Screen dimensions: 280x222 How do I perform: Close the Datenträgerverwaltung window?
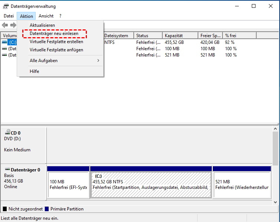[x=271, y=6]
